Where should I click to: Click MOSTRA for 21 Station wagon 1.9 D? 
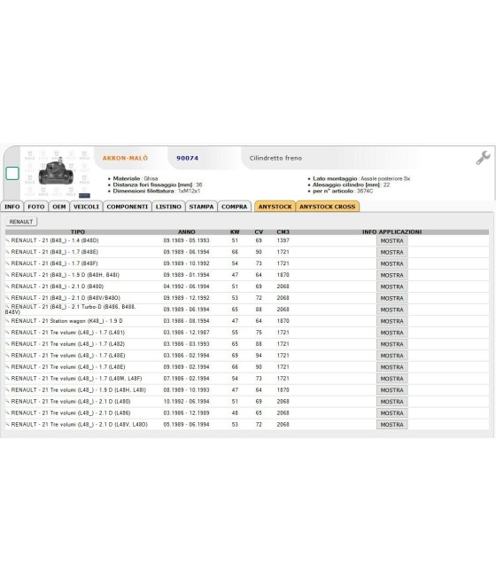(392, 321)
